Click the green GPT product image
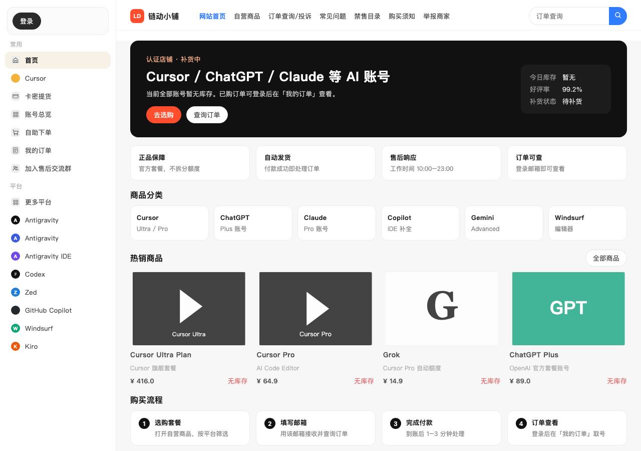Viewport: 641px width, 451px height. point(568,309)
